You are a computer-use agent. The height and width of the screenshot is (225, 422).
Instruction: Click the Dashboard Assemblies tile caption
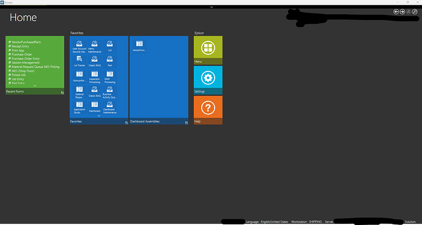click(x=145, y=122)
